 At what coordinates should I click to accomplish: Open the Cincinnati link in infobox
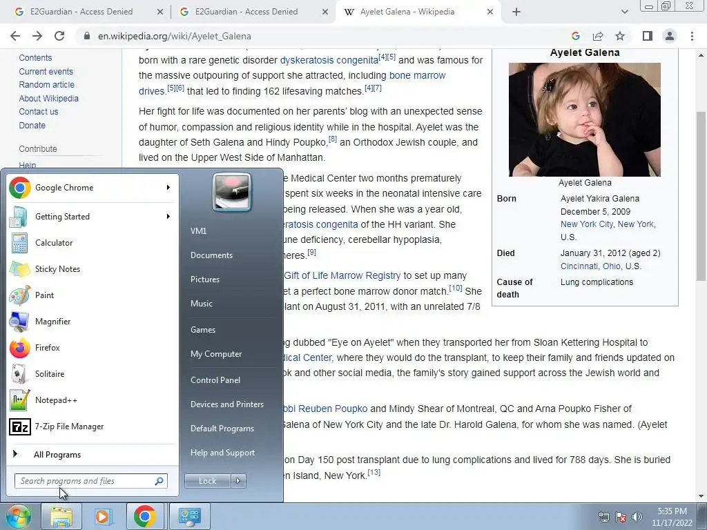click(579, 266)
